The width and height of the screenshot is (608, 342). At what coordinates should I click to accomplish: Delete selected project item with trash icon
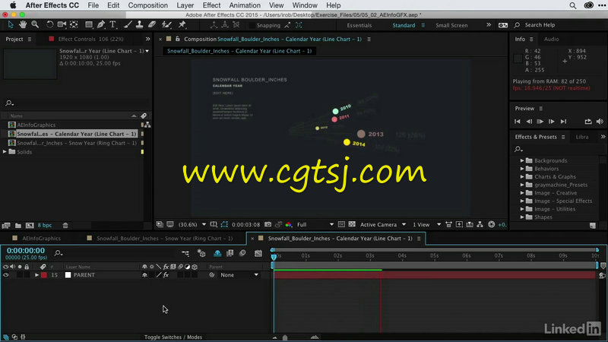coord(65,225)
